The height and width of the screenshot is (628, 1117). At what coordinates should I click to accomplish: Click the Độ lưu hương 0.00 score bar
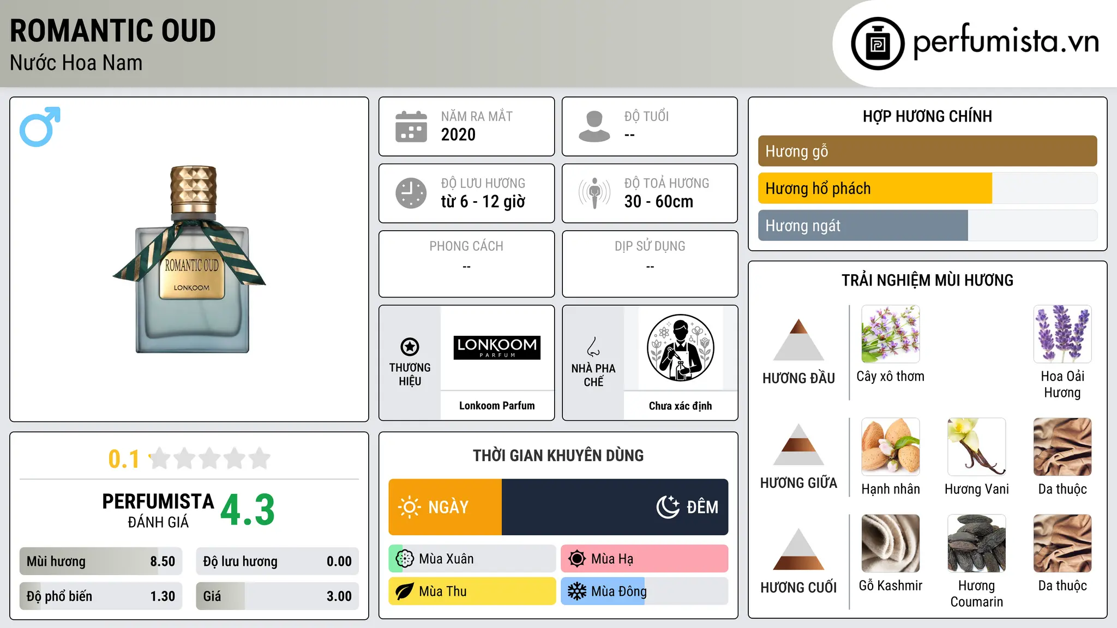(x=278, y=561)
